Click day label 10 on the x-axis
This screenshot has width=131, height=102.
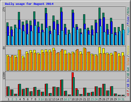[42, 99]
